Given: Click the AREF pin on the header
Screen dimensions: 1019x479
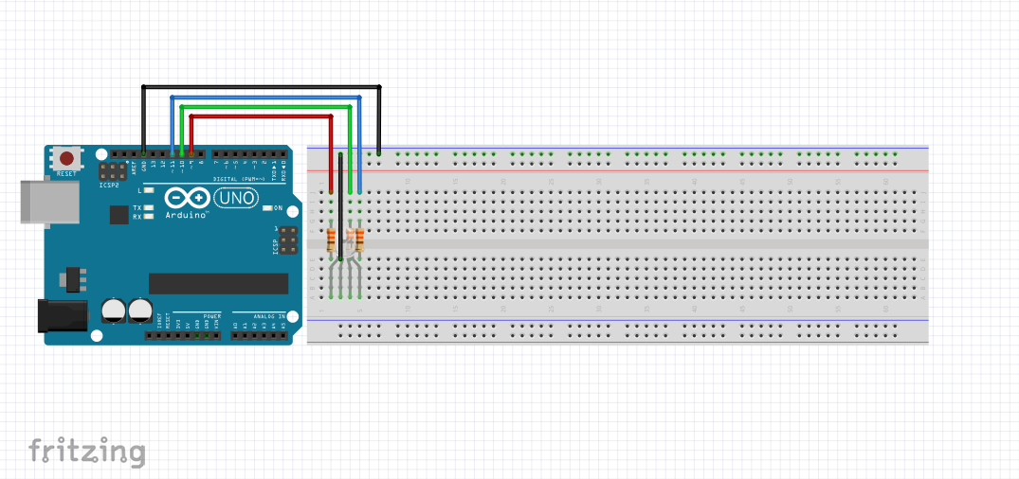Looking at the screenshot, I should coord(134,154).
